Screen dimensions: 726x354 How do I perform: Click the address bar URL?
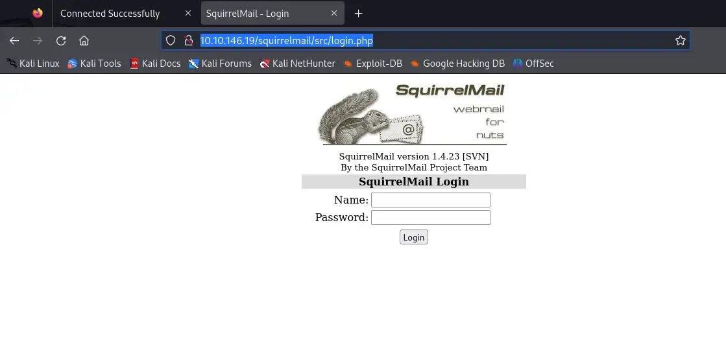[287, 41]
